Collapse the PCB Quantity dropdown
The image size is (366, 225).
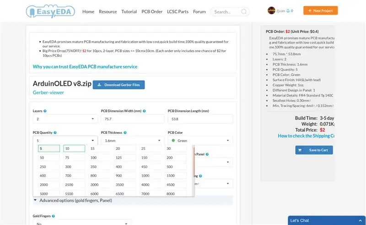coord(65,140)
